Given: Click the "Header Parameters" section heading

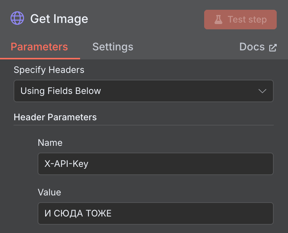Looking at the screenshot, I should 55,117.
